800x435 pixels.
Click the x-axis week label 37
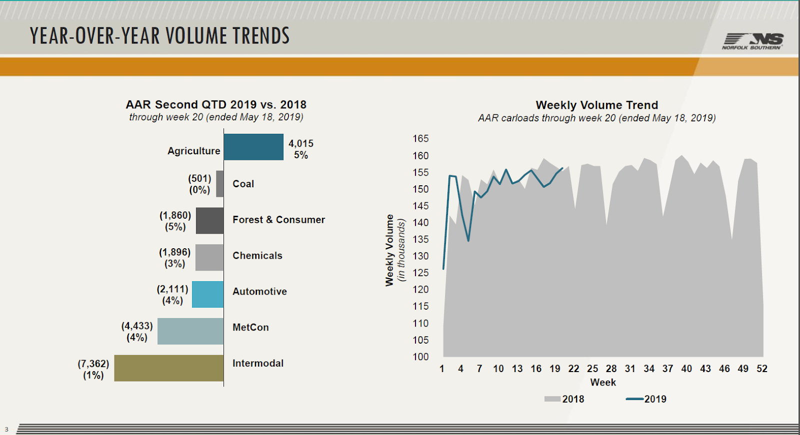click(x=668, y=369)
